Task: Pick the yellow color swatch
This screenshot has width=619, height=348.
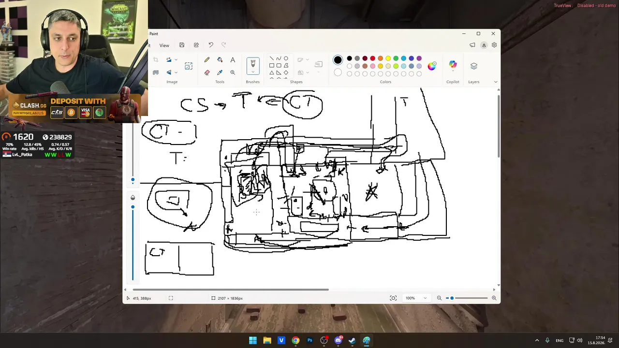Action: point(388,58)
